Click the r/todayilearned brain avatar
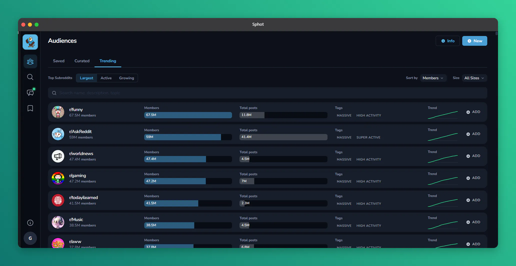 (58, 200)
